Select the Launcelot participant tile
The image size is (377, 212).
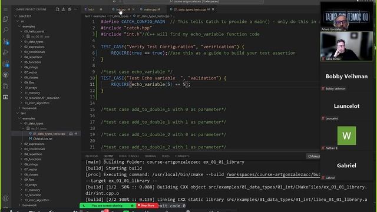click(346, 106)
